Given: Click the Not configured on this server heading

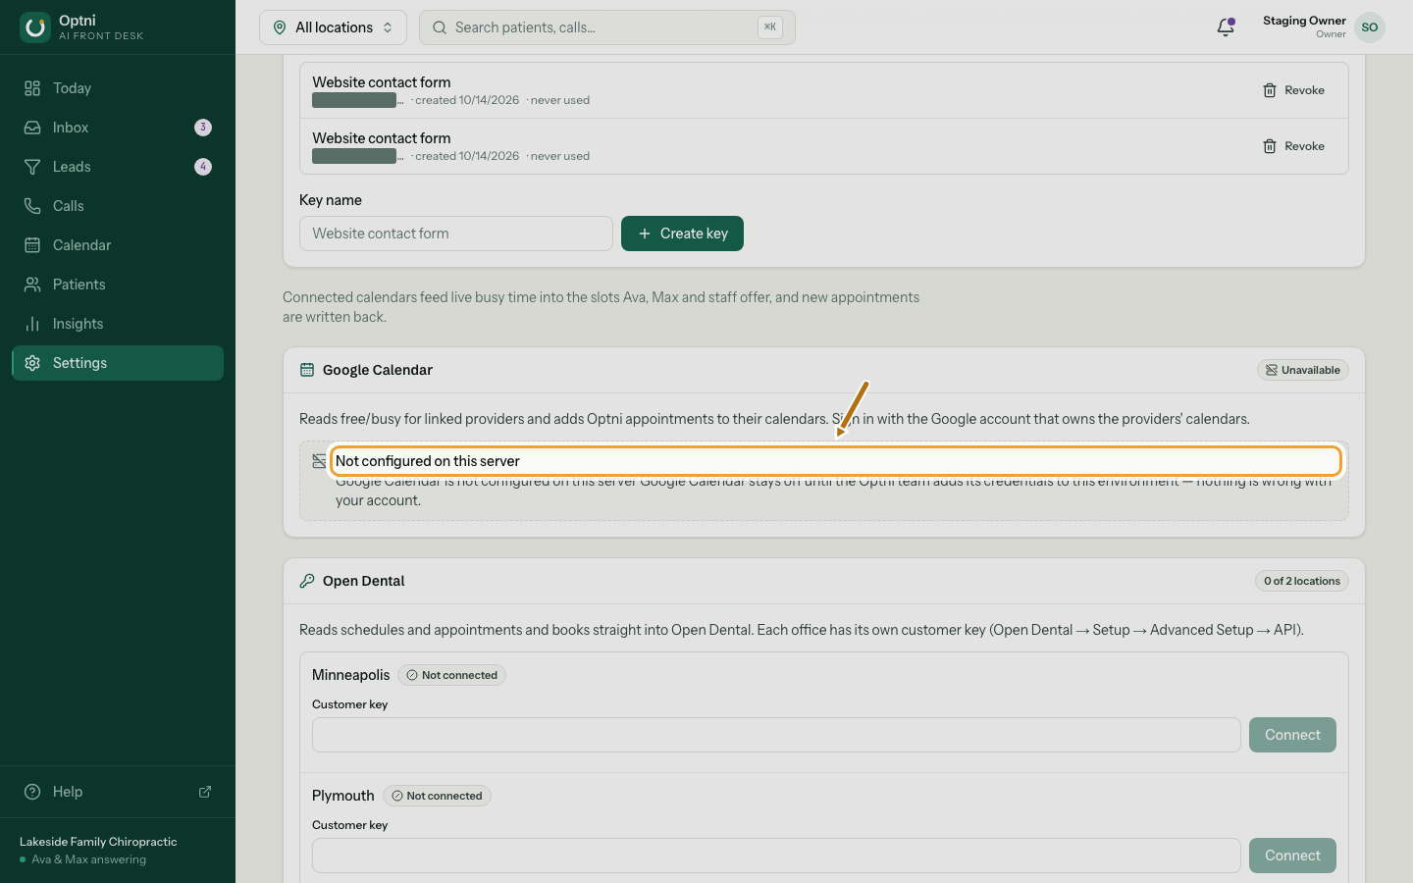Looking at the screenshot, I should pyautogui.click(x=428, y=461).
